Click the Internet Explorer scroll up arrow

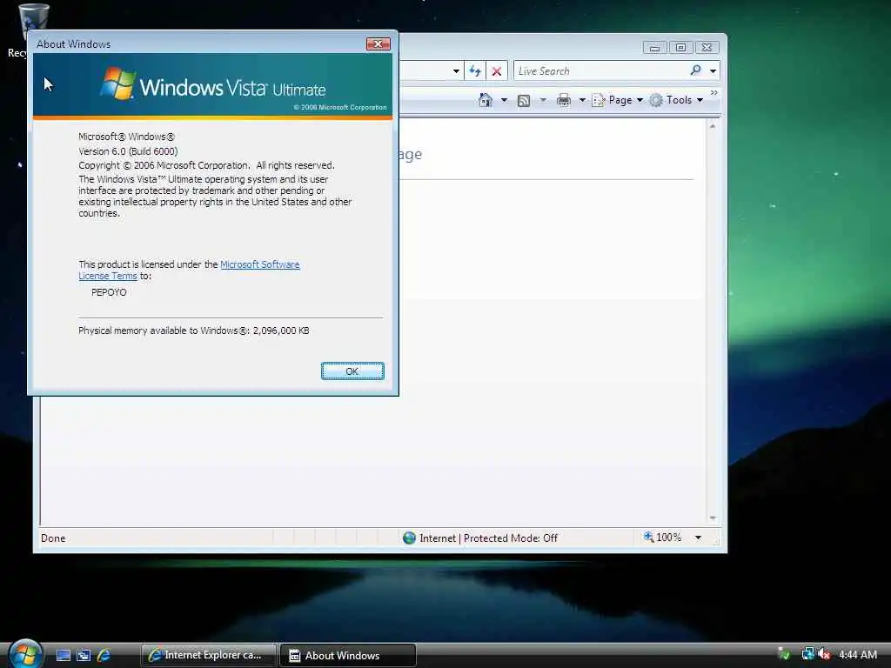713,125
